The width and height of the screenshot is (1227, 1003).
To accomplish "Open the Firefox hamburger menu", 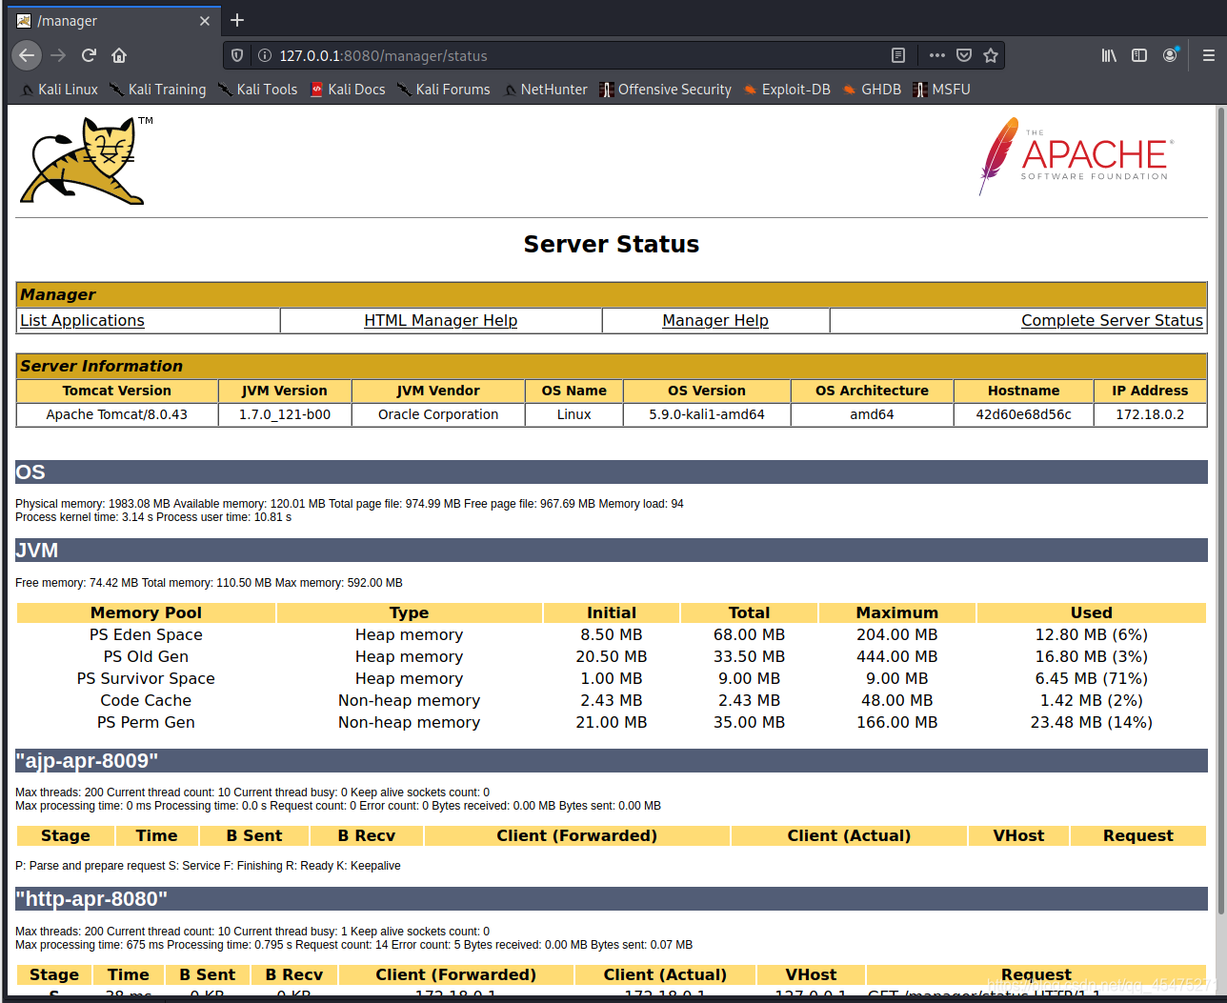I will coord(1209,55).
